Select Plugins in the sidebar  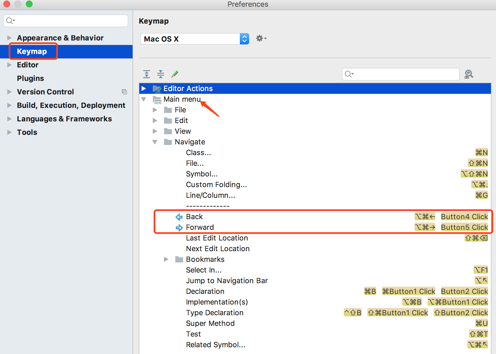click(30, 78)
